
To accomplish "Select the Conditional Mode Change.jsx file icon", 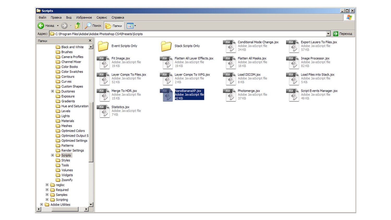I will pos(229,46).
